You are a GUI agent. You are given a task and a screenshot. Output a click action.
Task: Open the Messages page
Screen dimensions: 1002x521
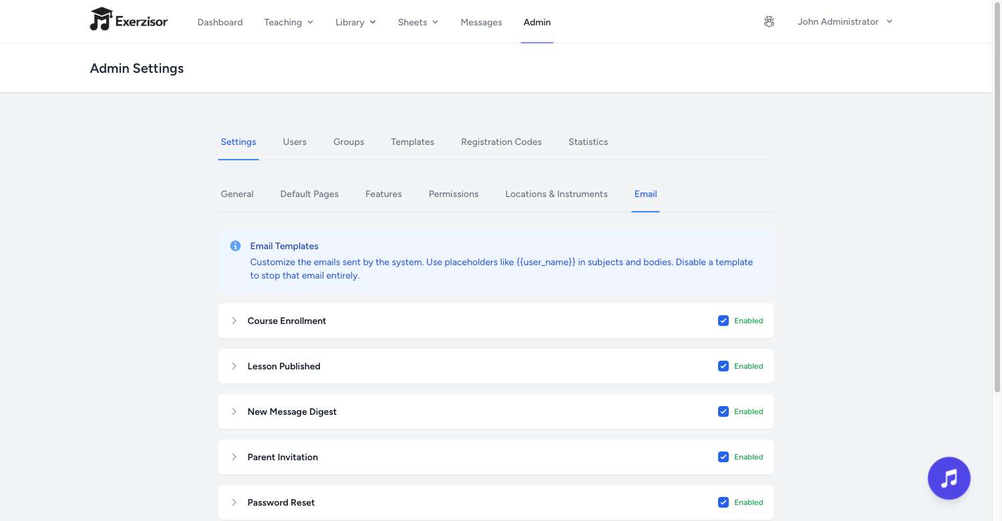click(481, 22)
